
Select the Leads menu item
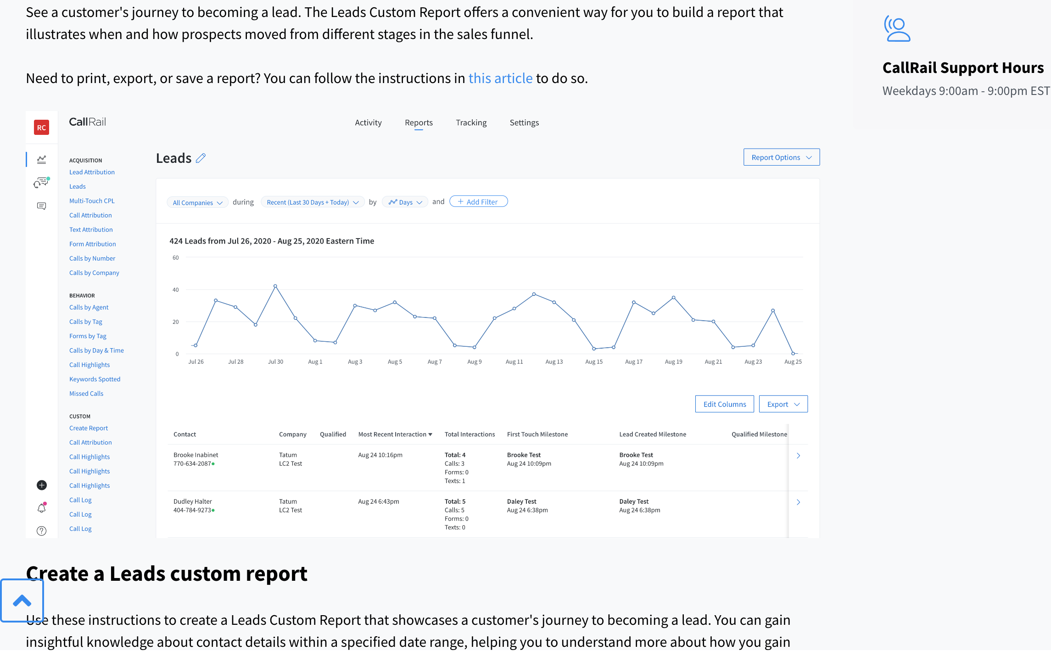[x=77, y=187]
